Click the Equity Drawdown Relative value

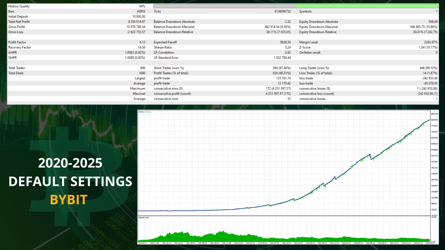click(425, 32)
